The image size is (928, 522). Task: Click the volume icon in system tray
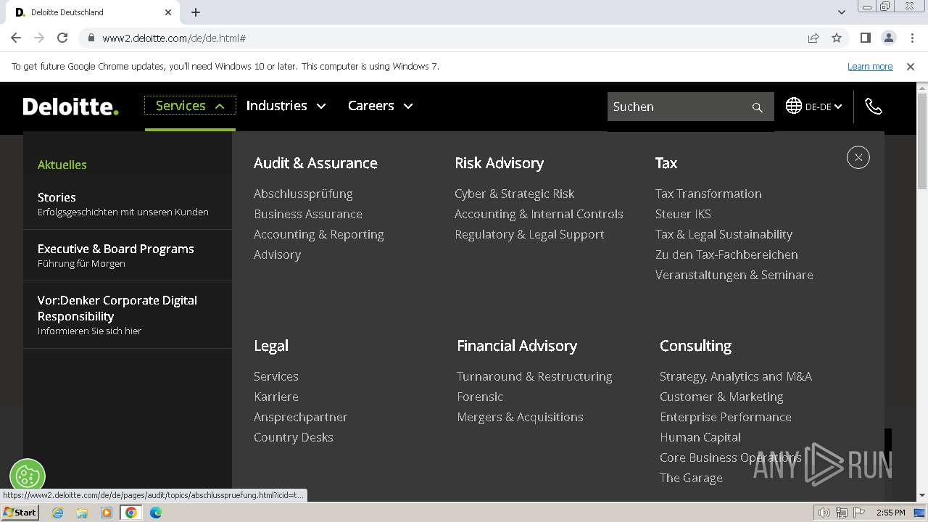point(824,513)
